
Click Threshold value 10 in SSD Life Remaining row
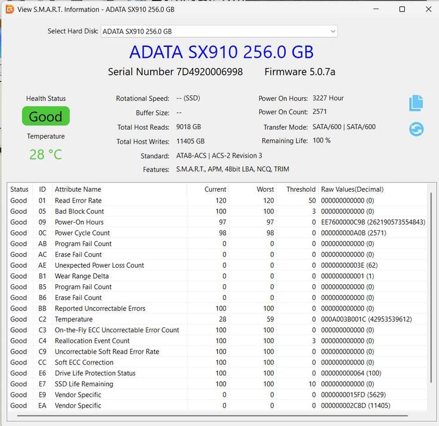pyautogui.click(x=312, y=384)
